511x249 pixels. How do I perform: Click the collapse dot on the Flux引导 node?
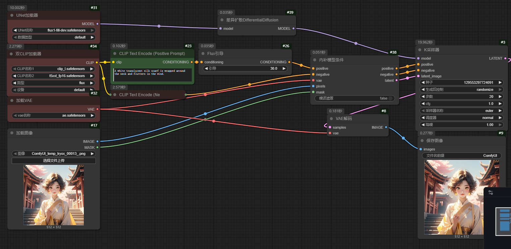click(x=203, y=54)
